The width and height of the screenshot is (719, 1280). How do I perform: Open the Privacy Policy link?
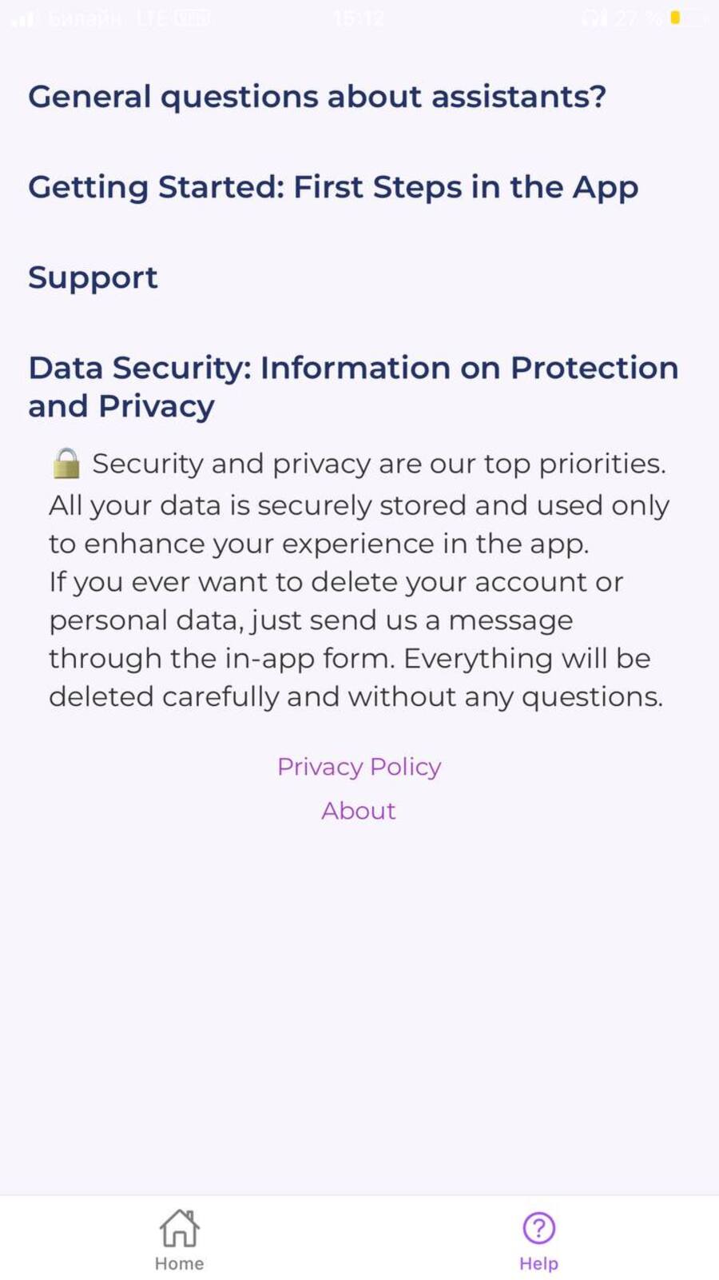(359, 767)
